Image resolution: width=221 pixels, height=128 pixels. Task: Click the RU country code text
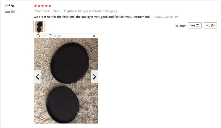tap(13, 12)
